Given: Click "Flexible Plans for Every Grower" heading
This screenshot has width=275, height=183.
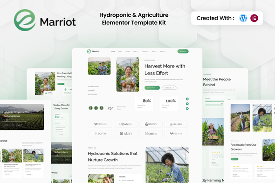Looking at the screenshot, I should pos(61,107).
